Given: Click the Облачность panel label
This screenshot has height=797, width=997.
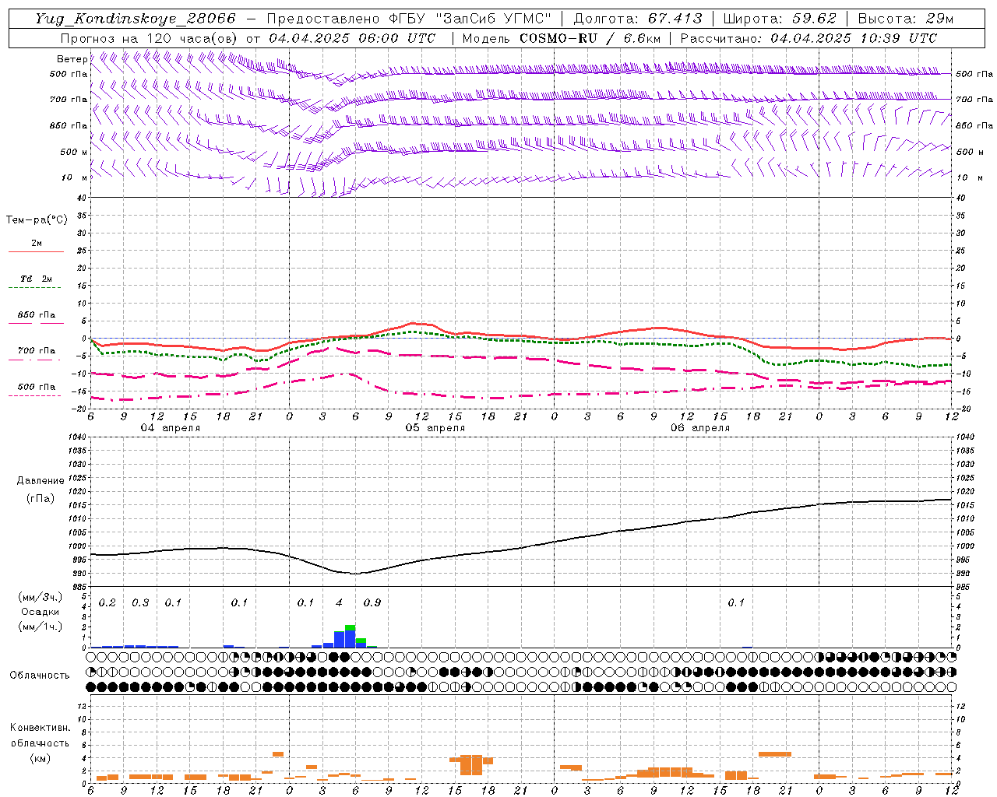Looking at the screenshot, I should (40, 676).
